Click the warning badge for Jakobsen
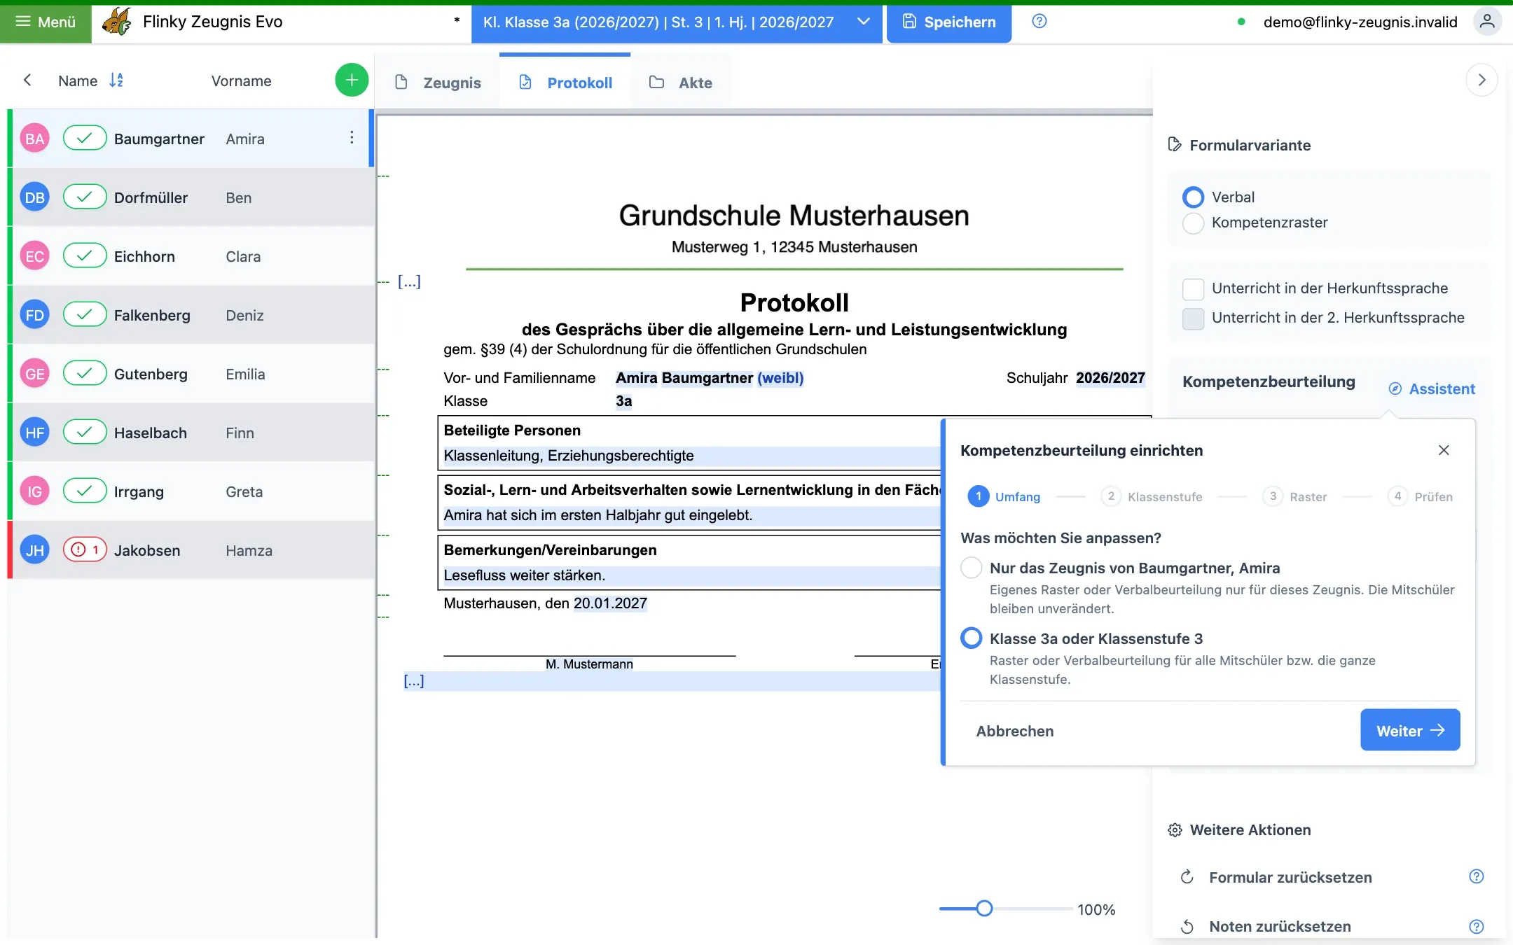This screenshot has height=945, width=1513. (x=85, y=550)
